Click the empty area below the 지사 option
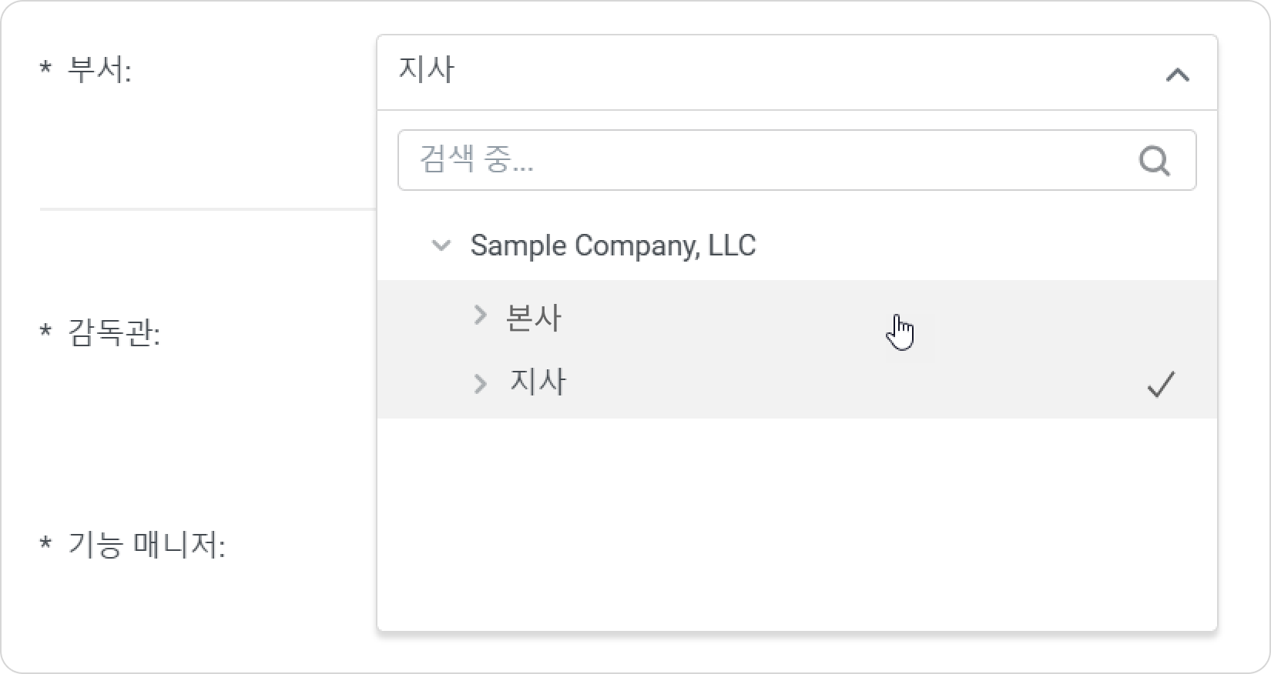1271x674 pixels. [796, 523]
